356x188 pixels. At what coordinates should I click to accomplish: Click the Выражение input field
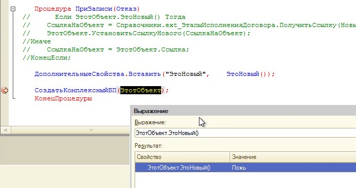click(x=245, y=133)
